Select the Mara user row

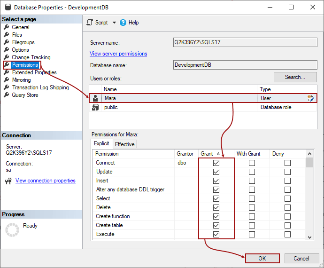pyautogui.click(x=203, y=98)
